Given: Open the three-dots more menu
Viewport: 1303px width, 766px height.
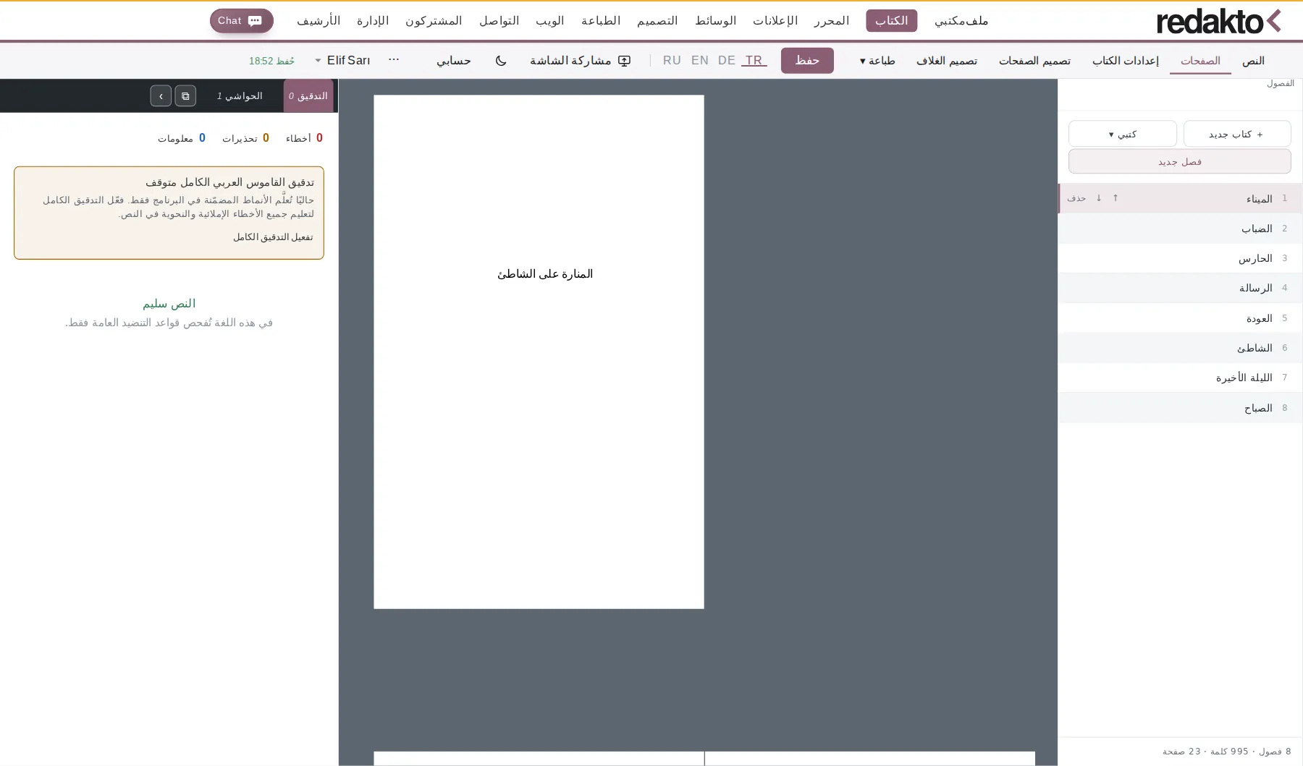Looking at the screenshot, I should point(394,59).
